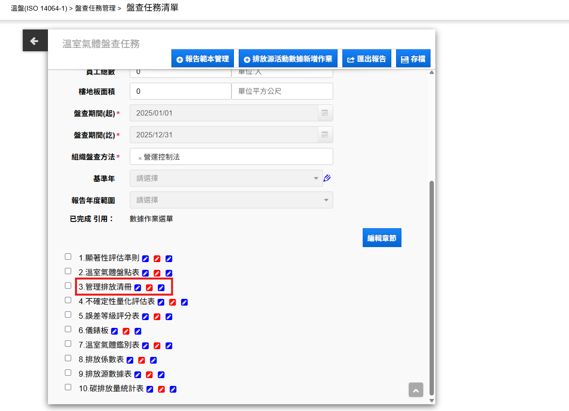Click scroll-to-top arrow button
Viewport: 569px width, 411px height.
pos(415,390)
